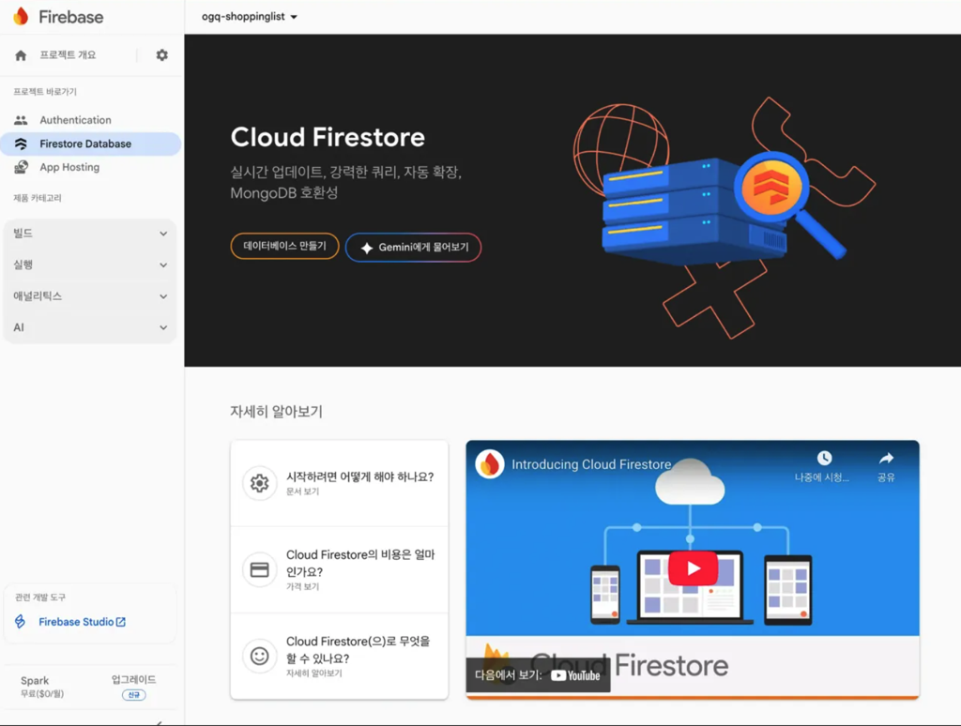Navigate to Authentication in the sidebar
The image size is (961, 726).
tap(75, 119)
